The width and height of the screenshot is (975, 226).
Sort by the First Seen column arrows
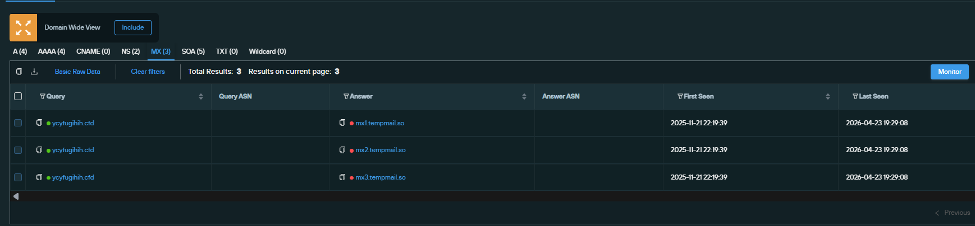tap(828, 96)
